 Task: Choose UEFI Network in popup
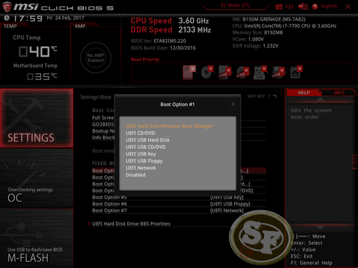tap(141, 168)
